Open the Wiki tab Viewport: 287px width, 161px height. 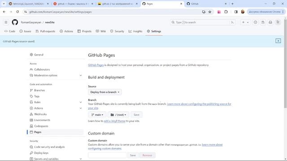point(101,31)
